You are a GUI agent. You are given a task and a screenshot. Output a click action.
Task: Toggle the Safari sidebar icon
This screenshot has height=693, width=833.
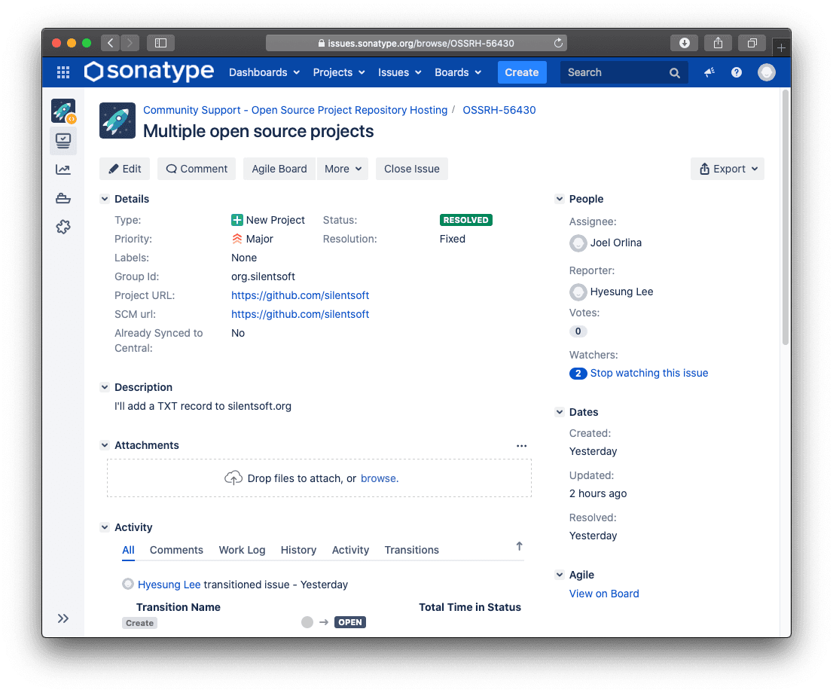[x=160, y=43]
